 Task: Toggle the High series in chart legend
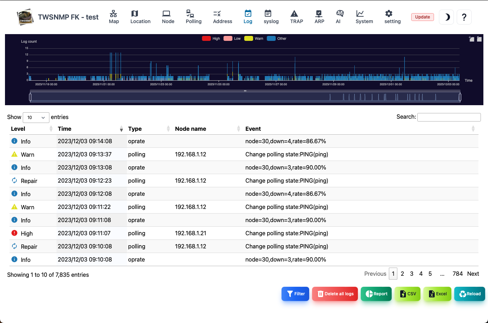click(x=211, y=38)
